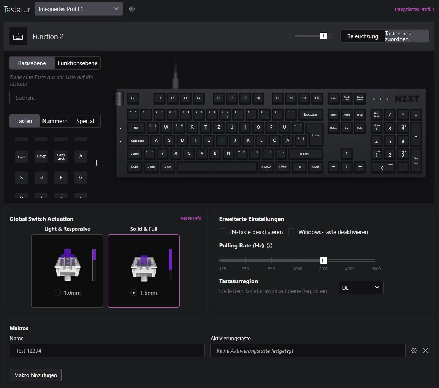Enable the FN-Taste deaktivieren checkbox

pos(223,232)
